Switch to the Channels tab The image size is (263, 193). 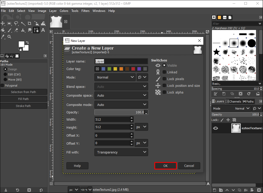pyautogui.click(x=233, y=102)
